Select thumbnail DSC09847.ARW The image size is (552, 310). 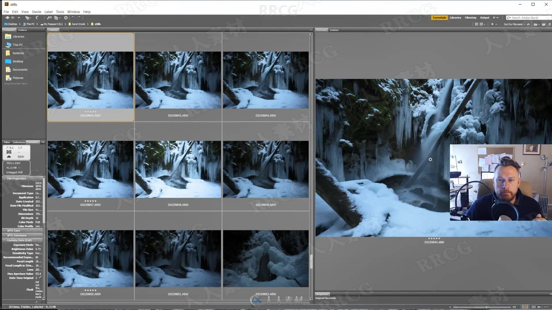(90, 169)
